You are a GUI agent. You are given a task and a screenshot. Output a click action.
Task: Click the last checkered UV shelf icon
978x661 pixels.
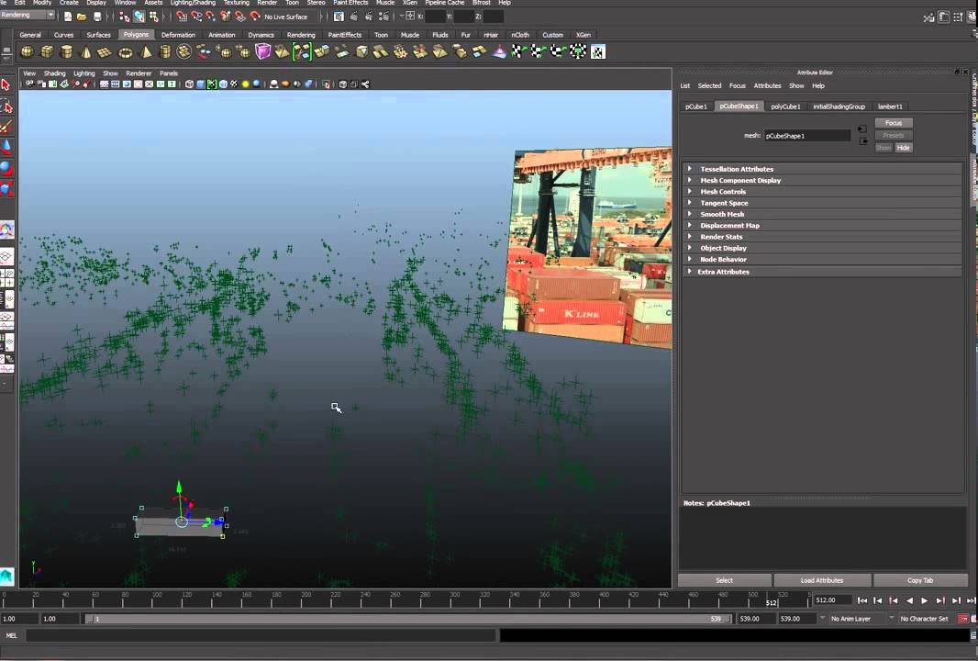pos(597,51)
